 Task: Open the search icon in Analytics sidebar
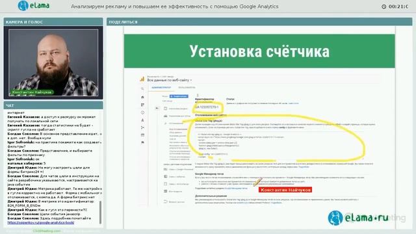click(142, 89)
